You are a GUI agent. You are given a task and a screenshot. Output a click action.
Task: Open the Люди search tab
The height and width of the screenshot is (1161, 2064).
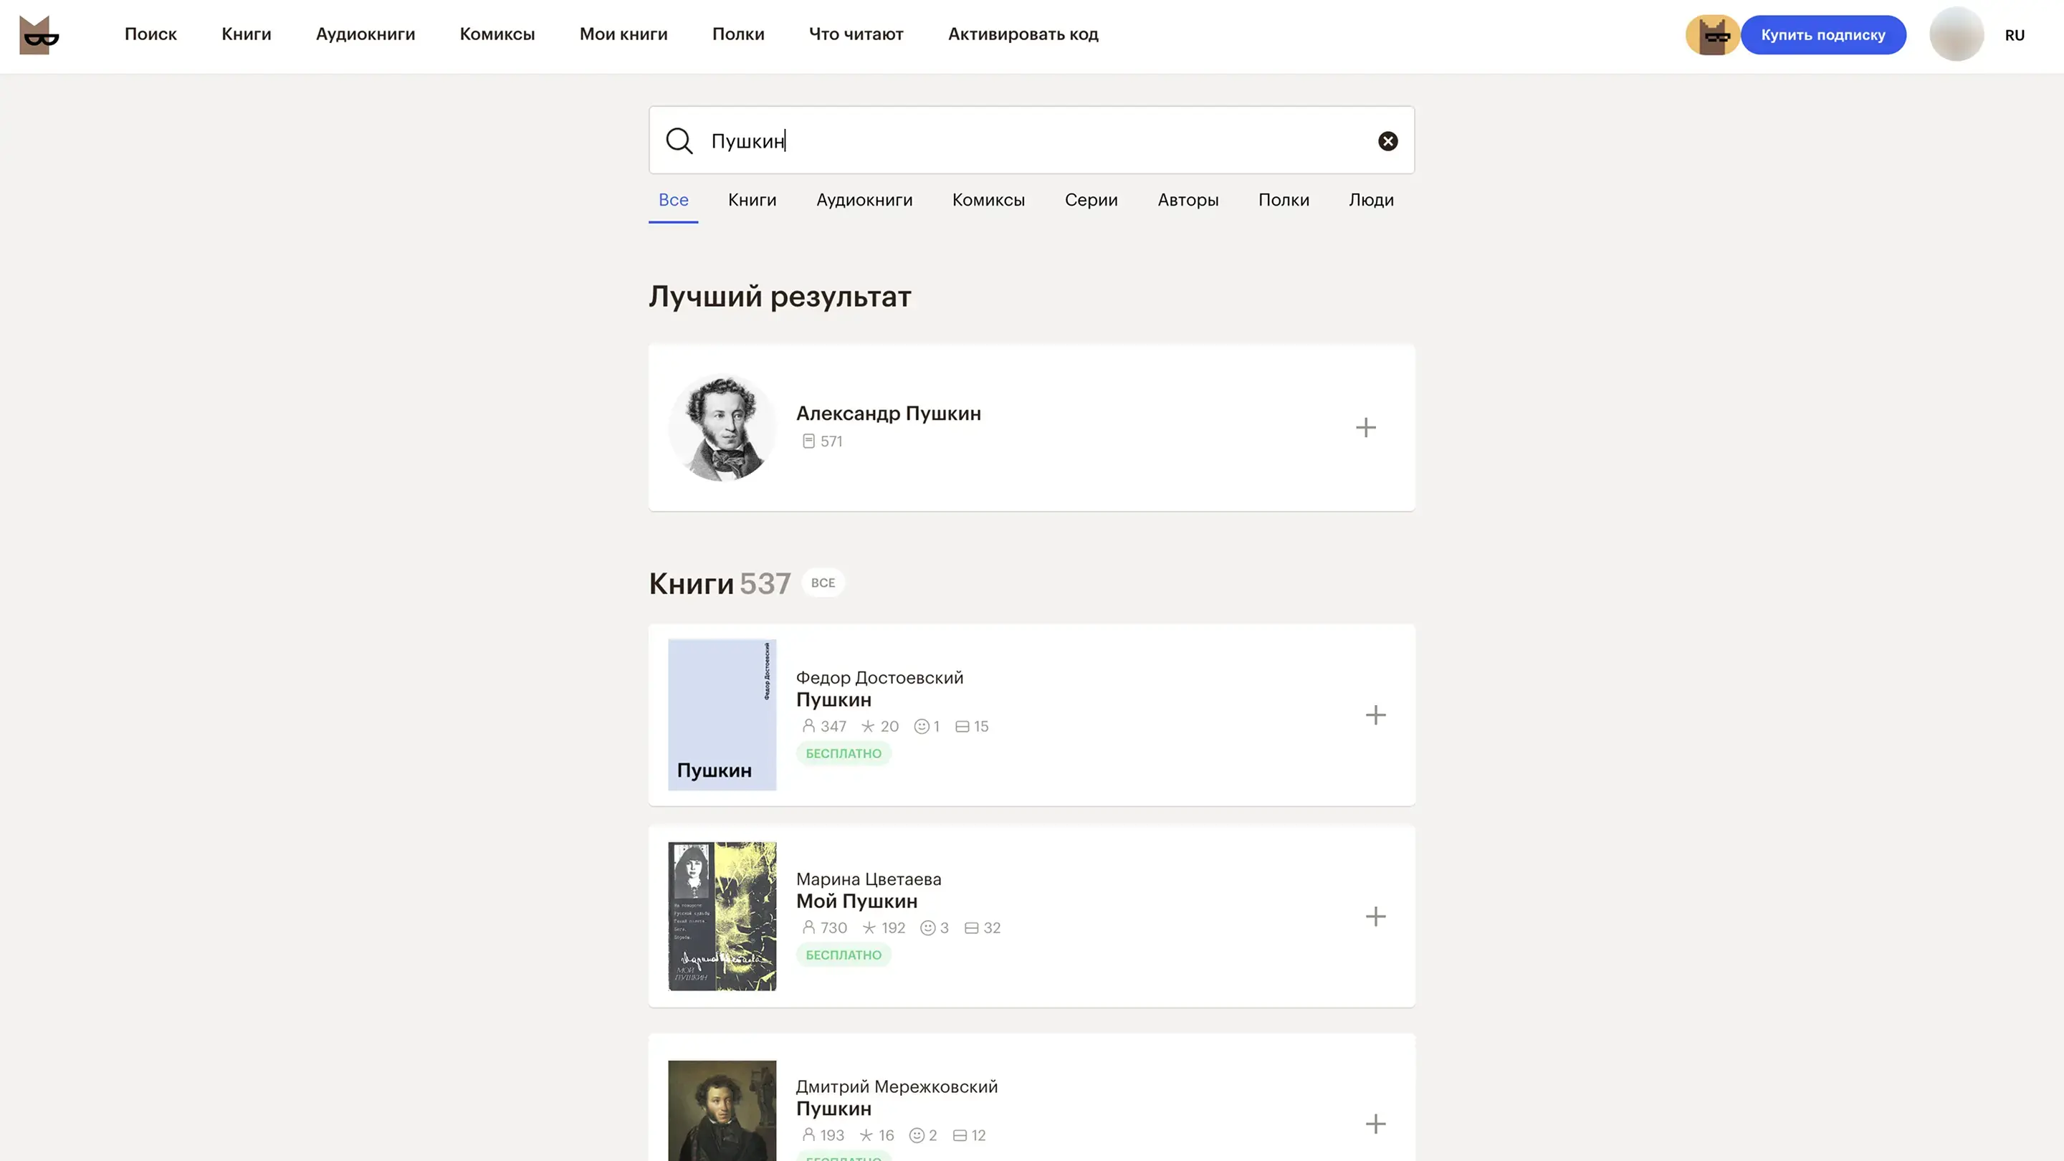click(x=1371, y=201)
